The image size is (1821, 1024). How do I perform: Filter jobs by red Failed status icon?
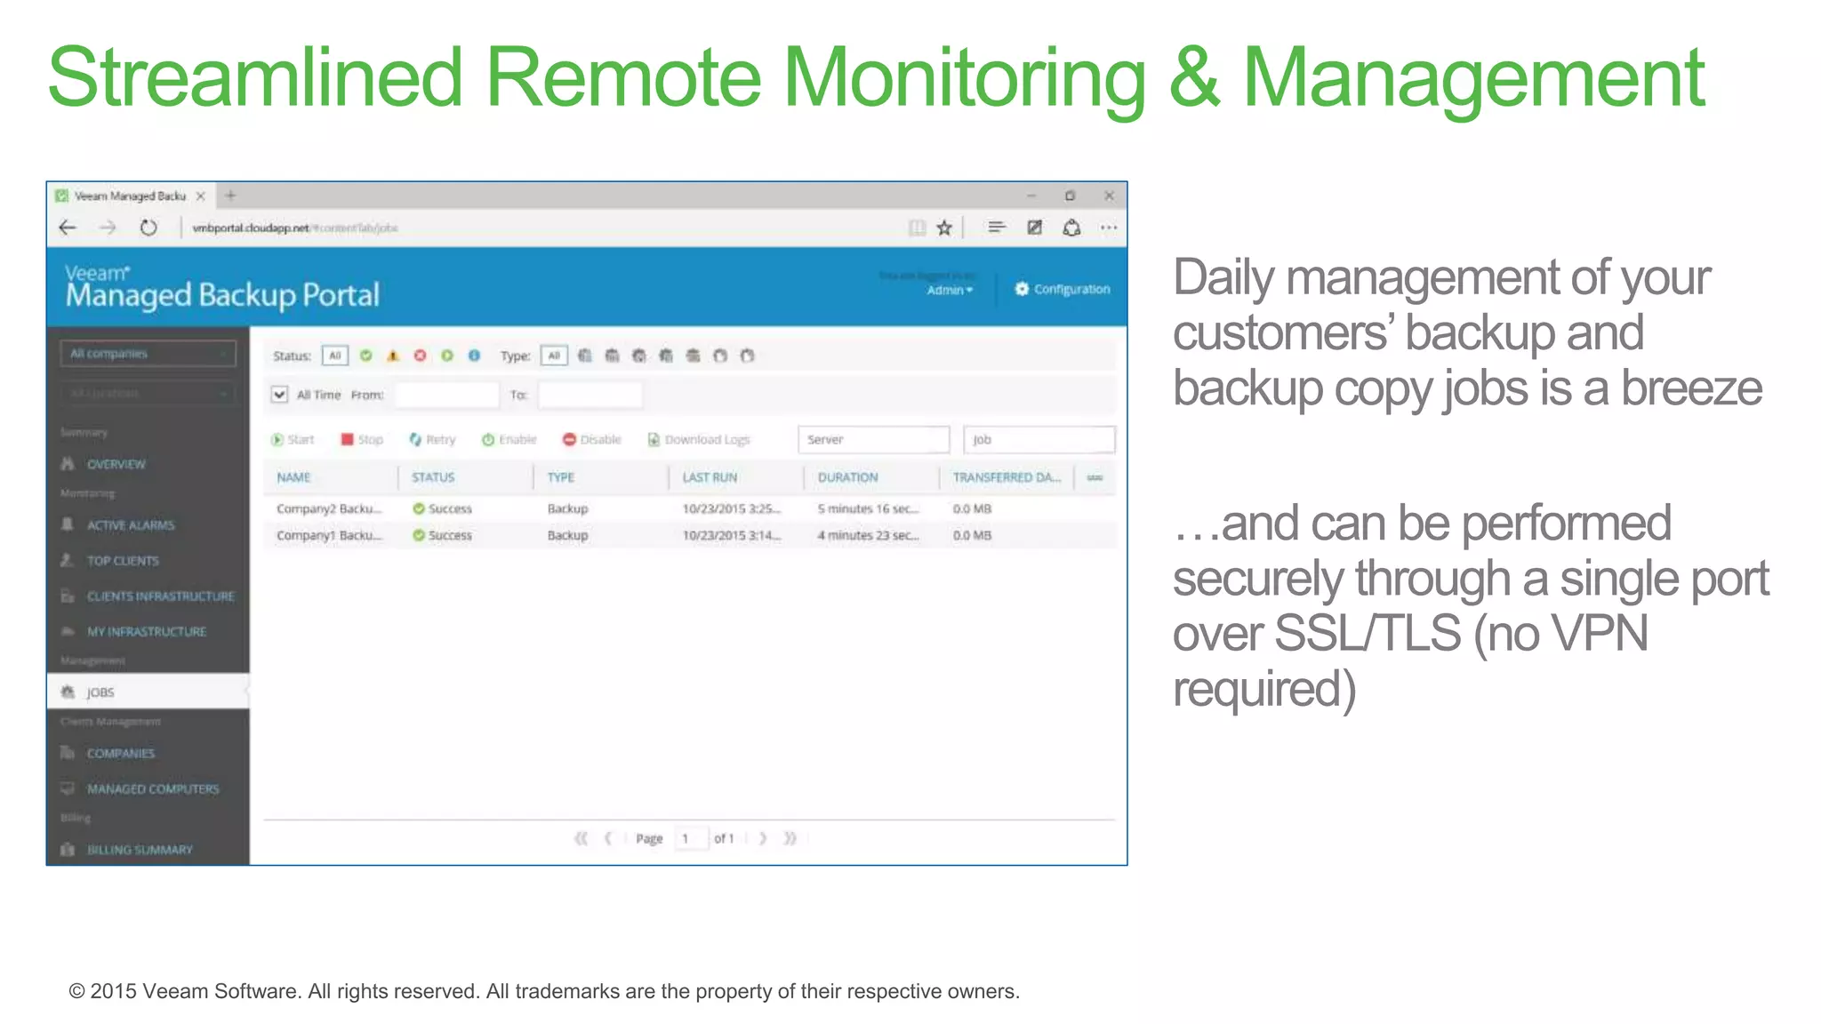click(420, 356)
